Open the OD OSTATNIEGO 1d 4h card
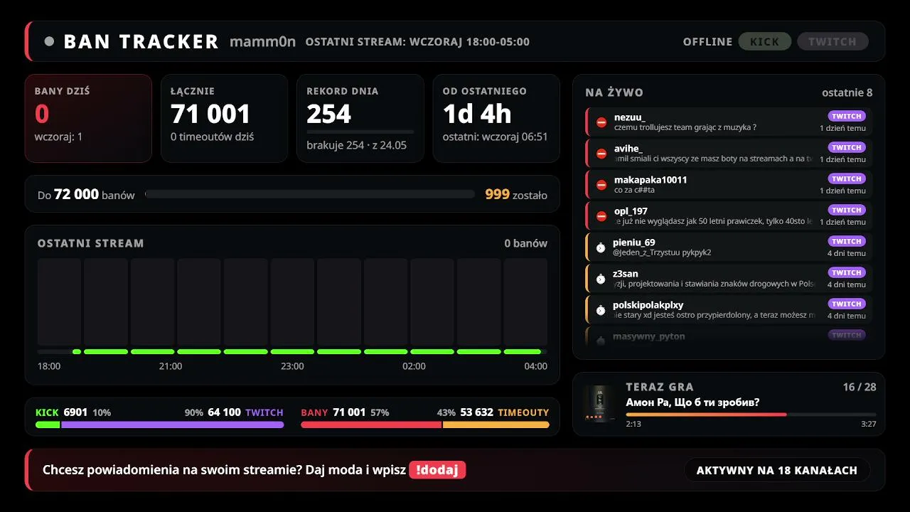The height and width of the screenshot is (512, 910). click(496, 118)
